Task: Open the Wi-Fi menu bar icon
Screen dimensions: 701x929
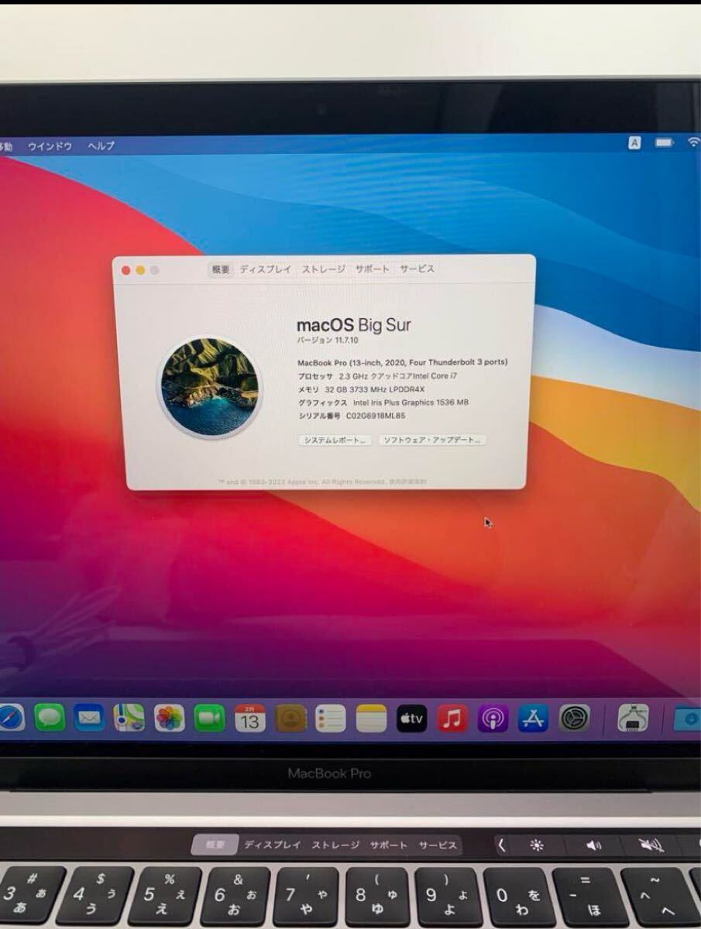Action: [x=693, y=142]
